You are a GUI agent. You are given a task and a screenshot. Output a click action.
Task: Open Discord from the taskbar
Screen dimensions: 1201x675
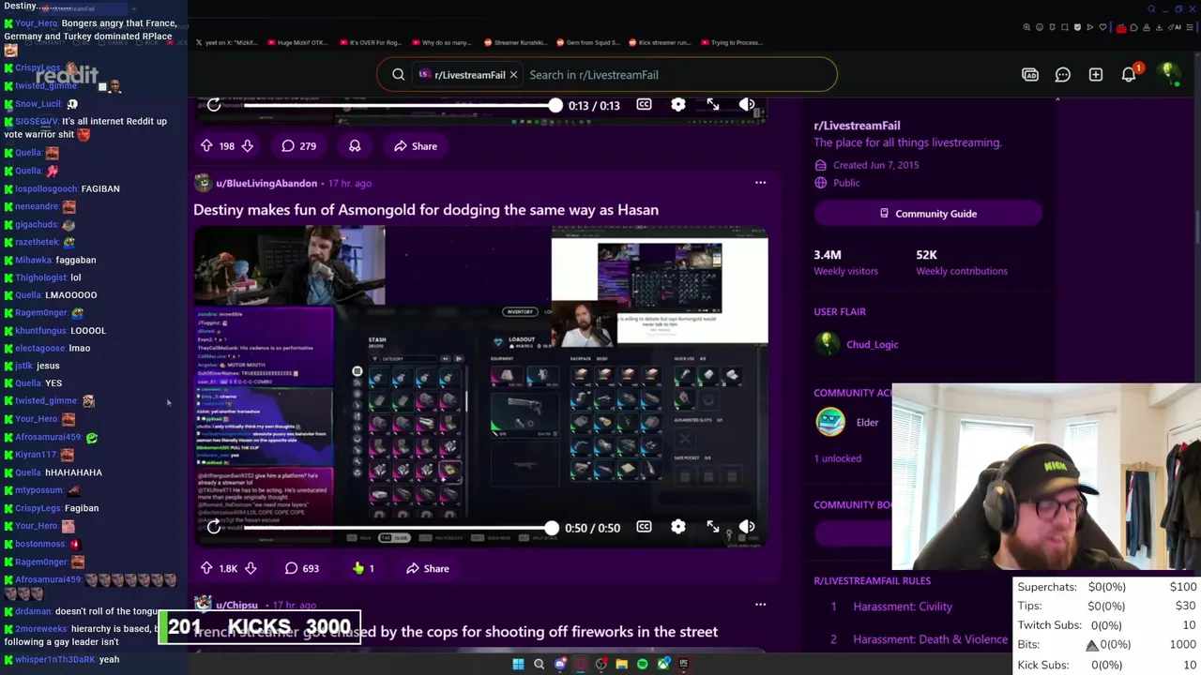point(560,664)
